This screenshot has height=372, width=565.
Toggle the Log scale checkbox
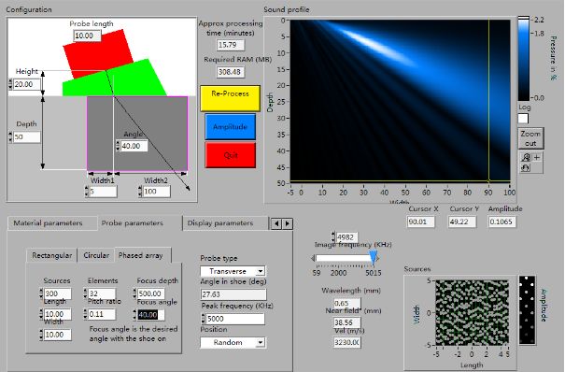point(523,118)
